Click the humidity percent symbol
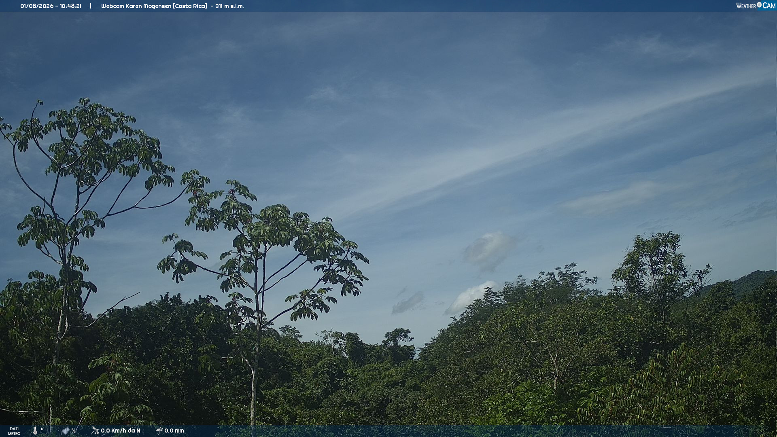777x437 pixels. pos(74,431)
